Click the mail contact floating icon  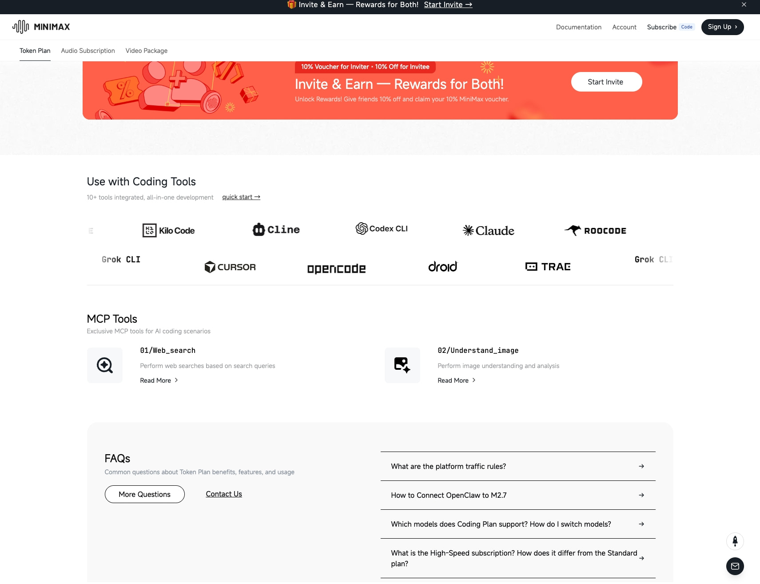[735, 566]
